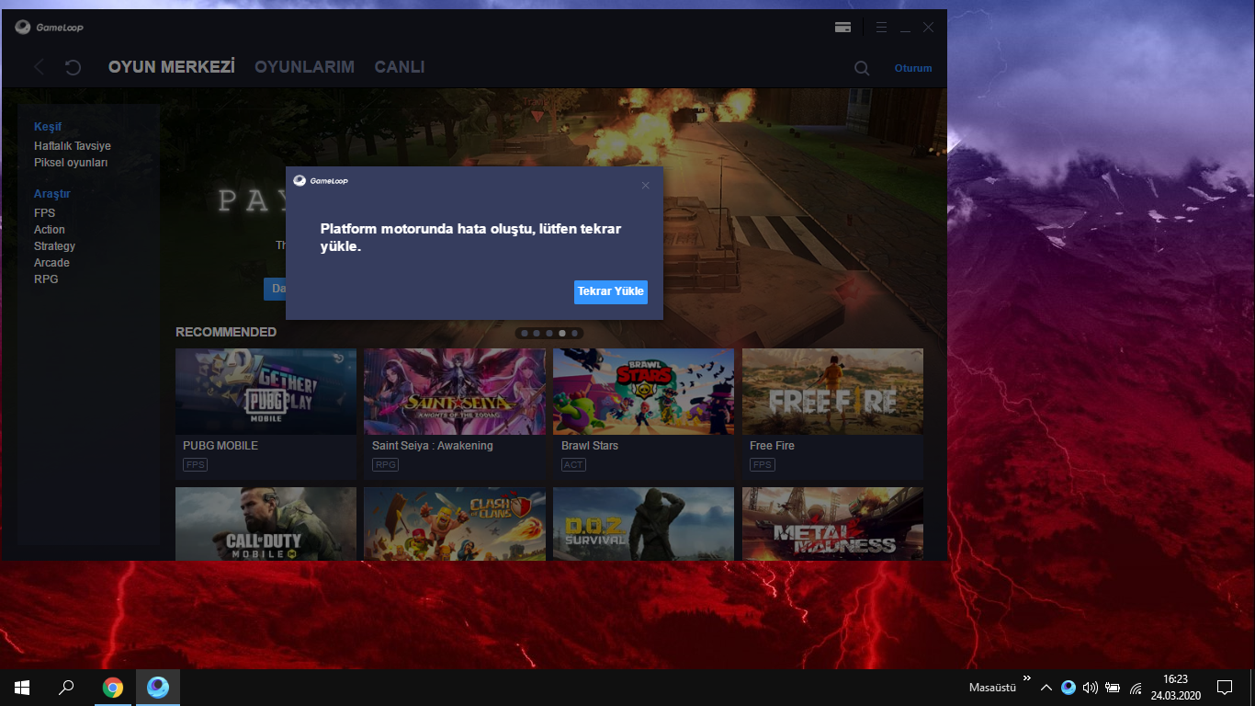The width and height of the screenshot is (1255, 706).
Task: Show hidden system tray icons
Action: [x=1046, y=688]
